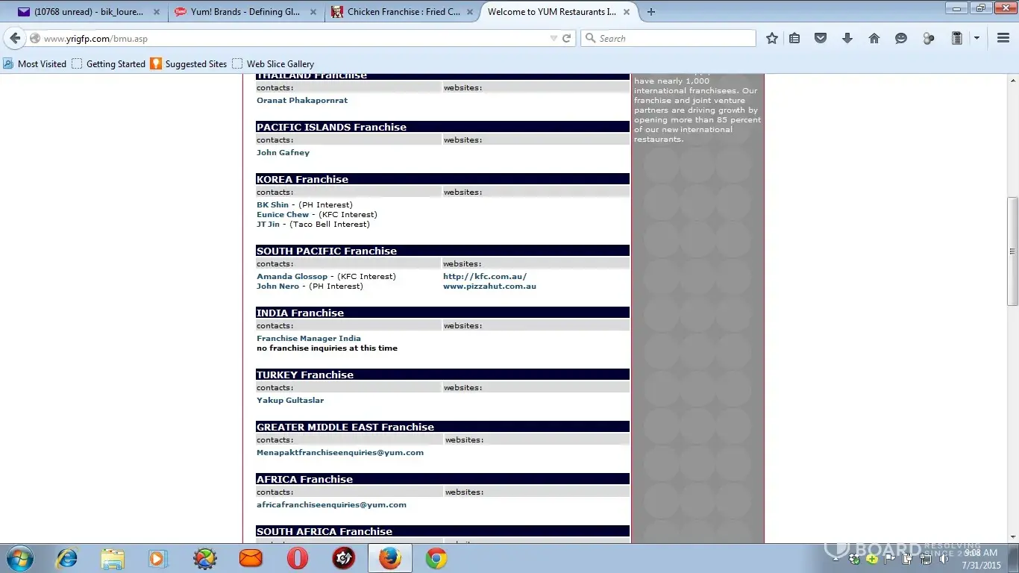The image size is (1019, 573).
Task: Open the URL history dropdown arrow
Action: coord(554,39)
